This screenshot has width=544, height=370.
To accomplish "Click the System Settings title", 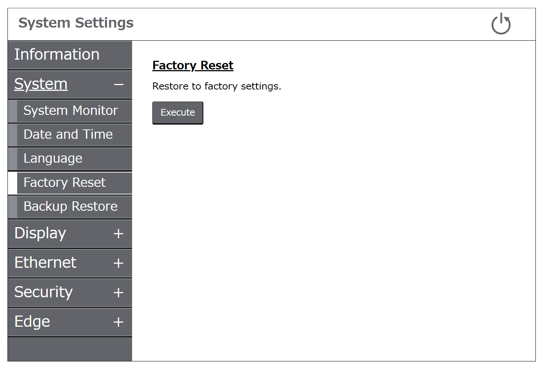I will click(x=76, y=23).
